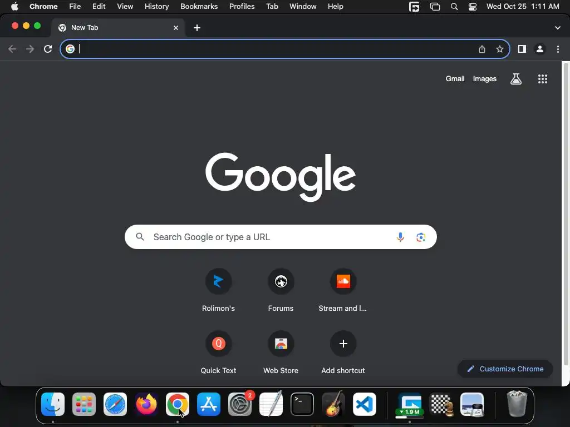Close the New Tab tab
Image resolution: width=570 pixels, height=427 pixels.
click(x=176, y=28)
